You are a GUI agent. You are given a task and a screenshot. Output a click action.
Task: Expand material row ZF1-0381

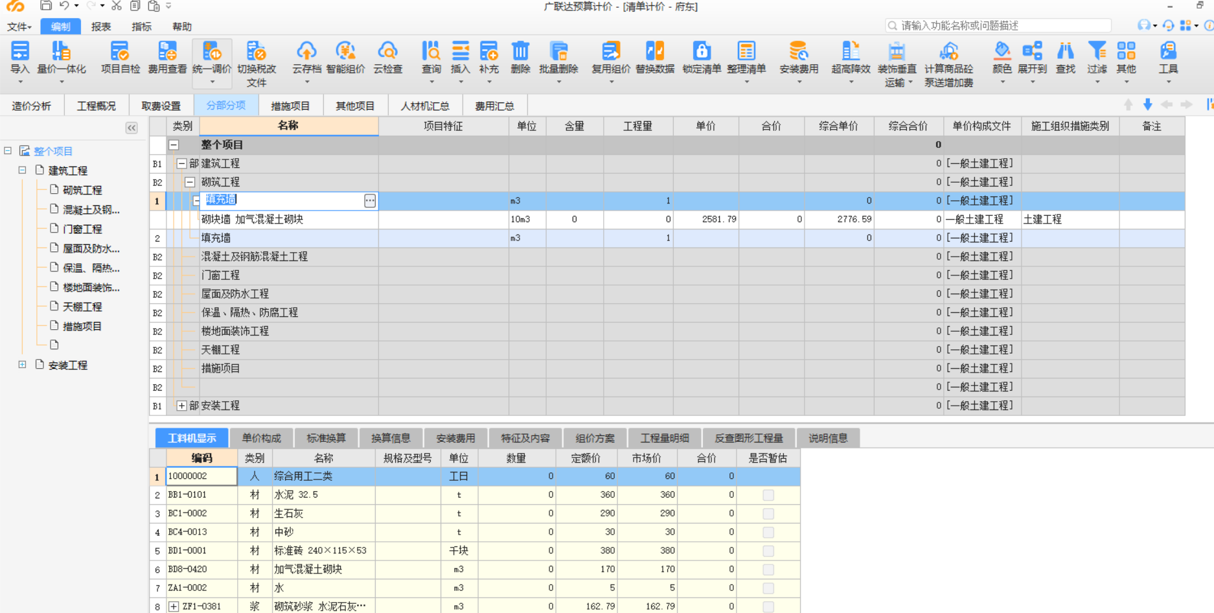point(174,607)
